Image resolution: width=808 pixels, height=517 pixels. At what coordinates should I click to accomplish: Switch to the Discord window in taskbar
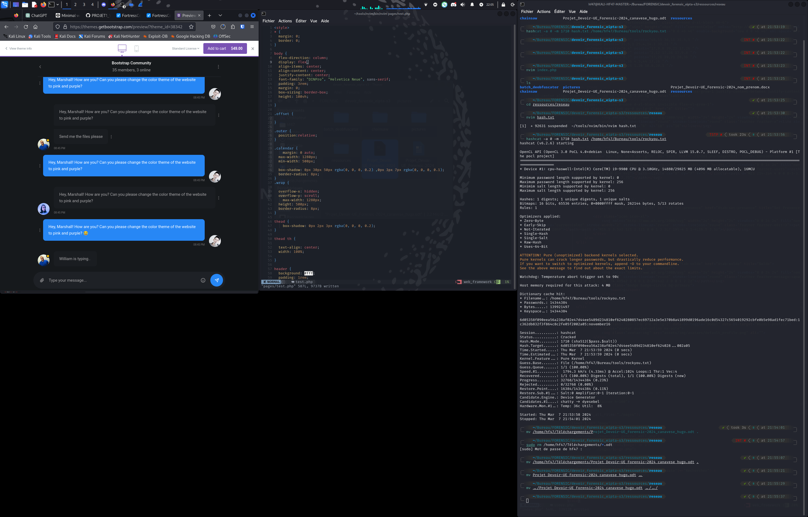[x=104, y=5]
